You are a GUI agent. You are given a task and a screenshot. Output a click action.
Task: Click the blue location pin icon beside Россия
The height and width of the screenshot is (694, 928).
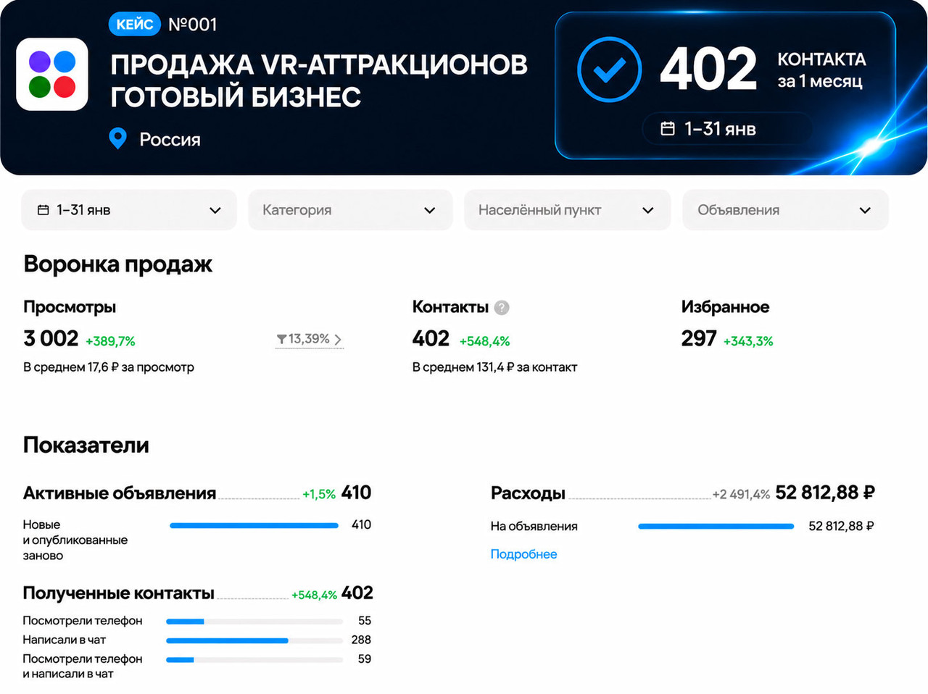pos(117,138)
